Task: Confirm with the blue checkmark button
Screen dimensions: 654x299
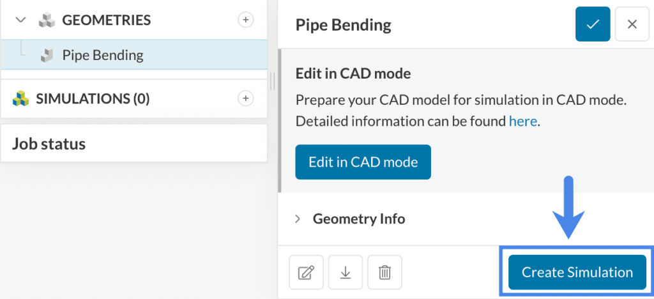Action: click(593, 24)
